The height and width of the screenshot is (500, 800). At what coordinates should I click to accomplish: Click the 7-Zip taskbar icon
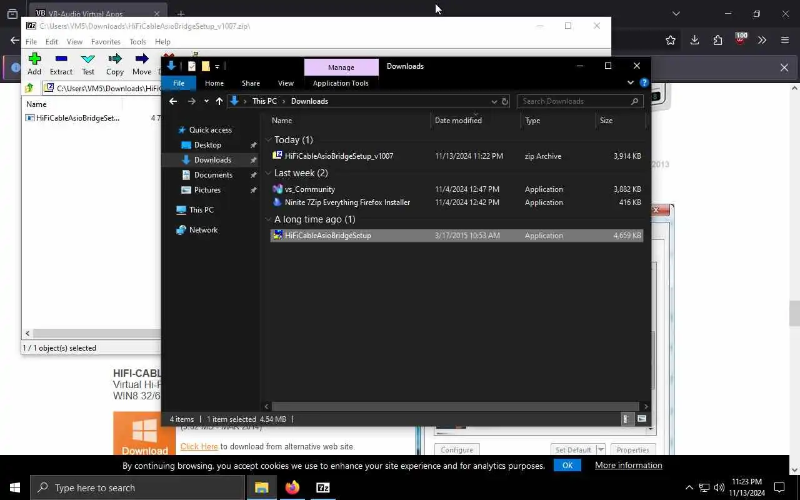pos(323,487)
